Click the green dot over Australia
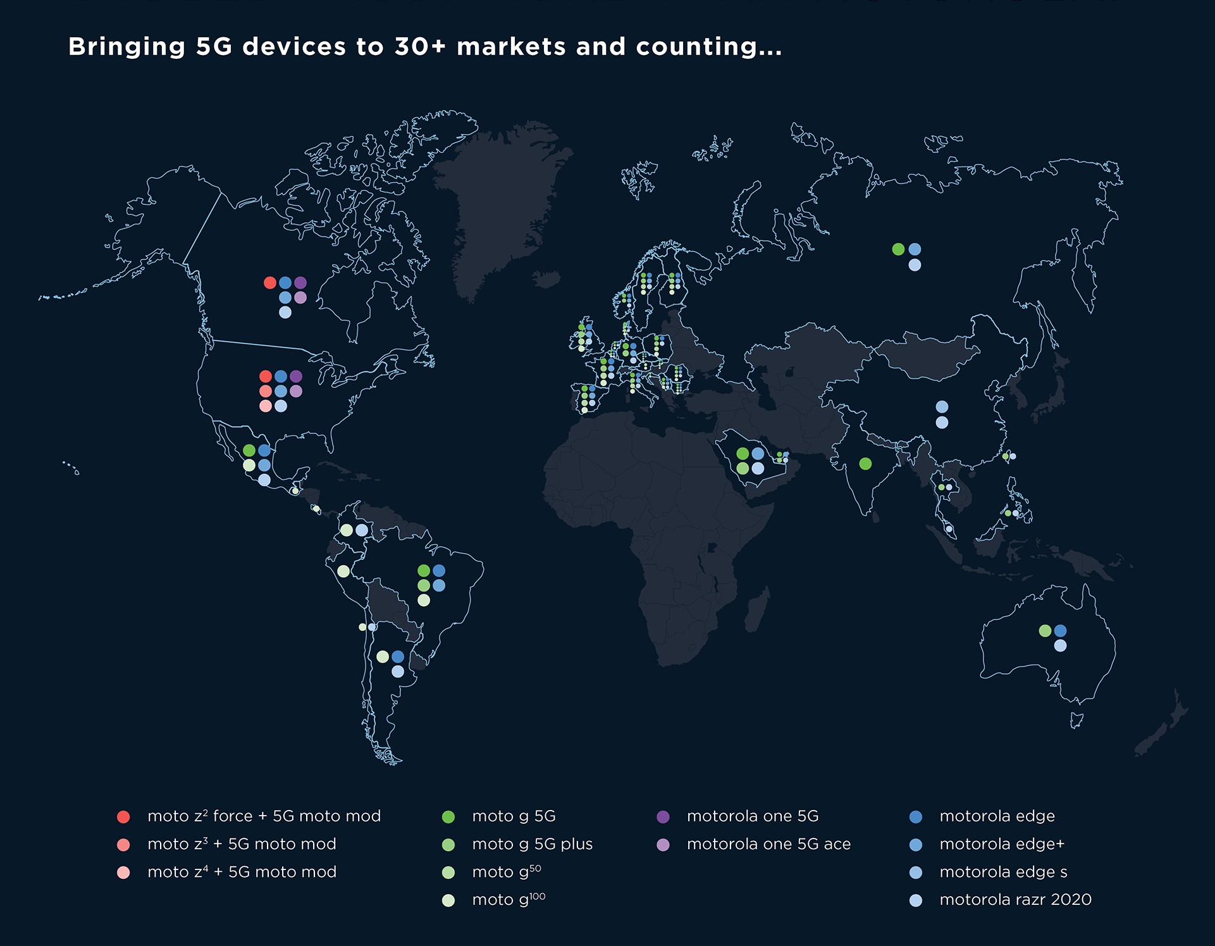This screenshot has height=946, width=1215. pos(1045,631)
